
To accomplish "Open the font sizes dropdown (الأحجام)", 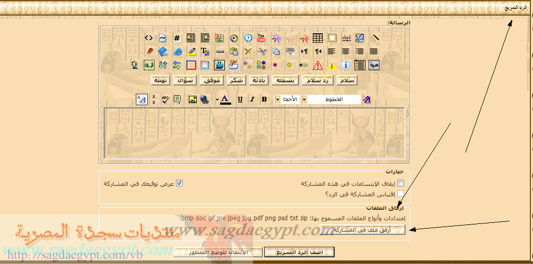I will coord(277,99).
